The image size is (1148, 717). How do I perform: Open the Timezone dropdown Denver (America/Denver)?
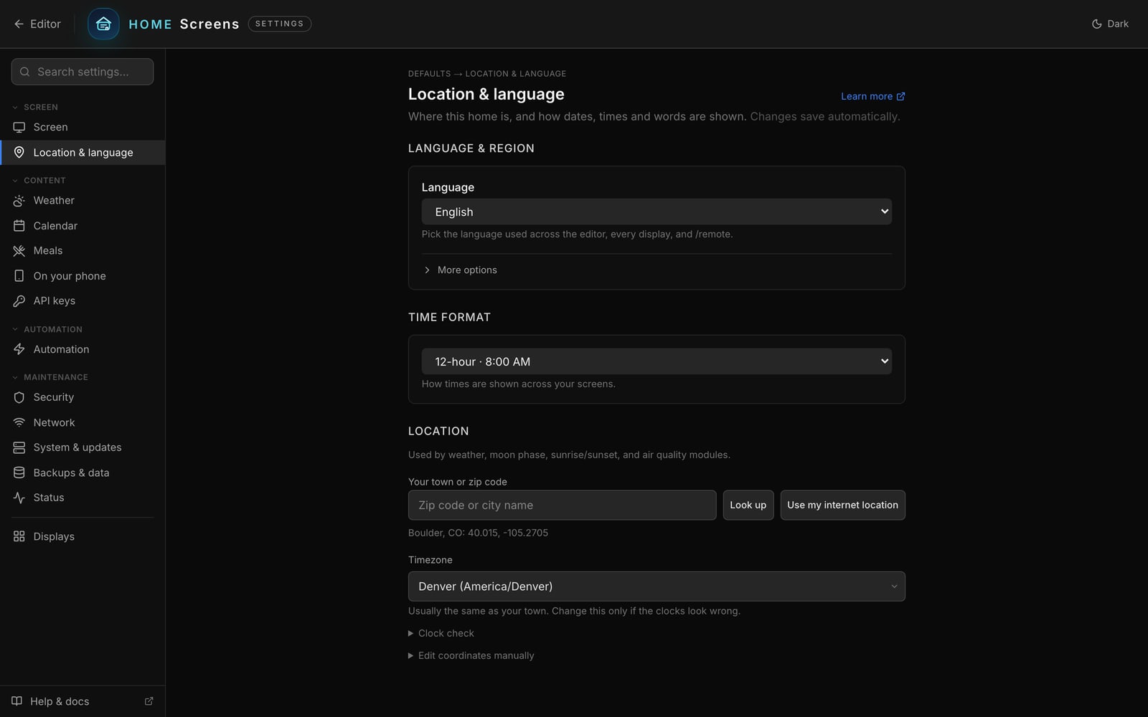click(x=657, y=587)
